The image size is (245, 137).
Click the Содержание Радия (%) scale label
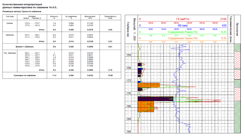click(183, 32)
